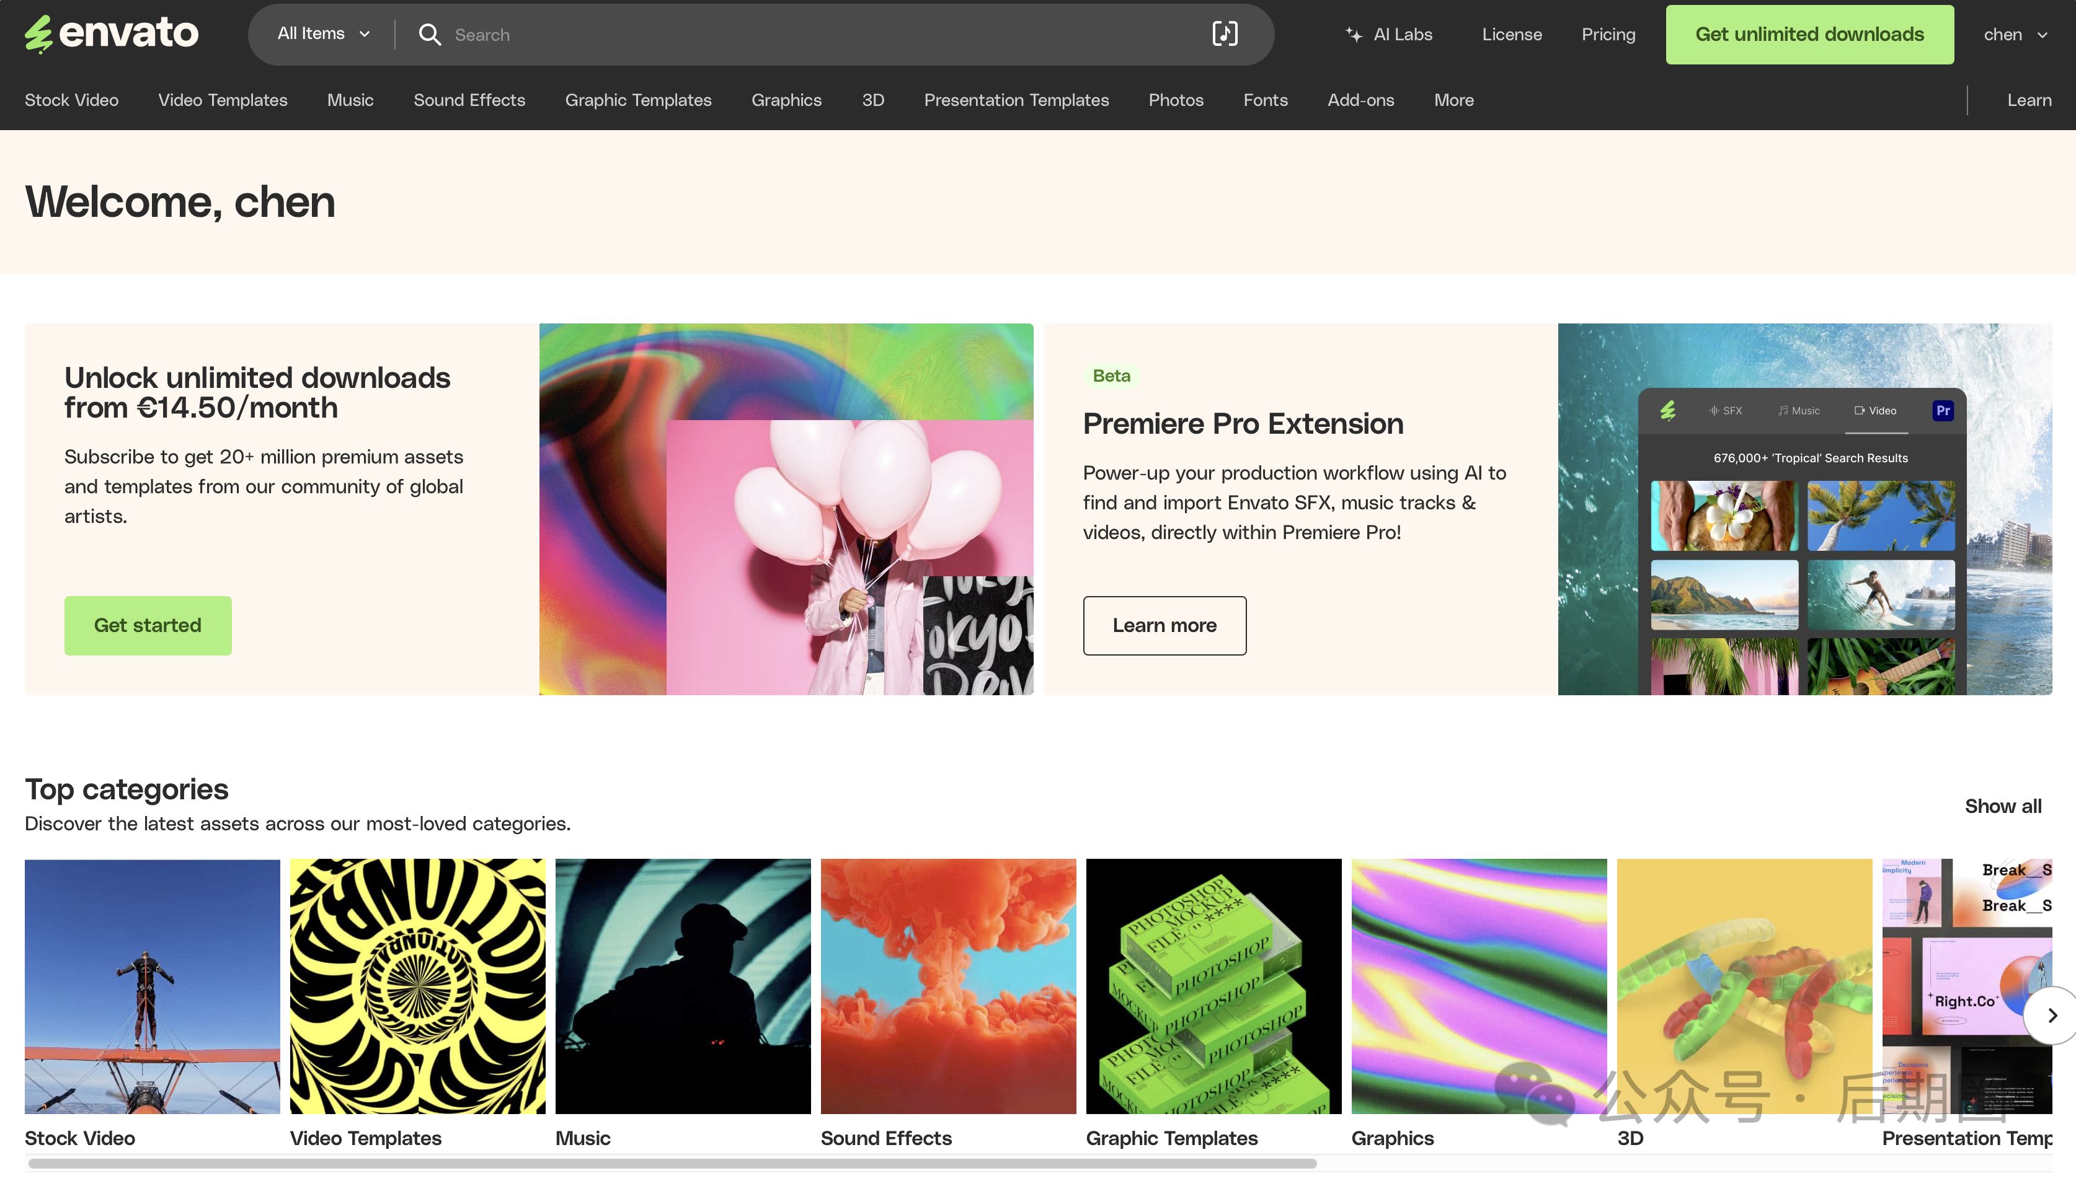Click the Stock Video category label
This screenshot has height=1181, width=2076.
coord(79,1138)
